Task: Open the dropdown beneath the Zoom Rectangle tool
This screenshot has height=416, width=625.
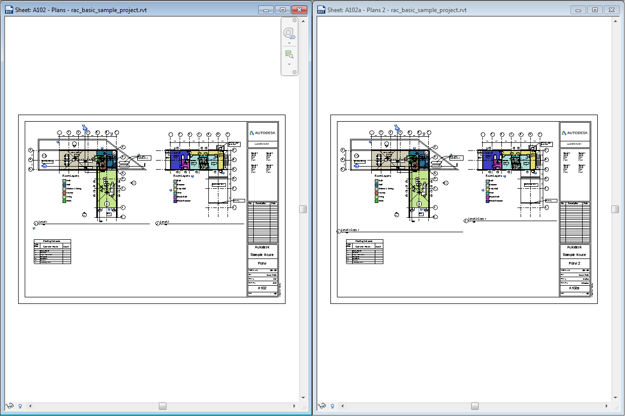Action: point(289,63)
